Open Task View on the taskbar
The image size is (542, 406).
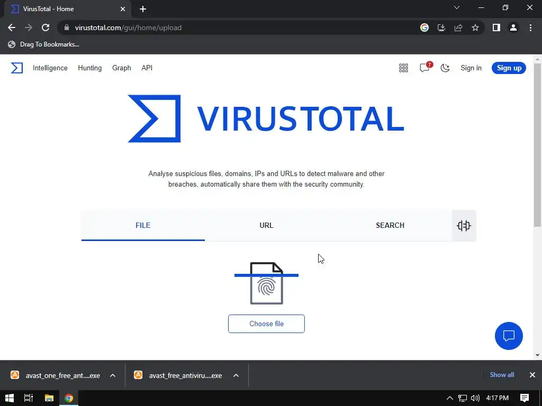coord(29,398)
